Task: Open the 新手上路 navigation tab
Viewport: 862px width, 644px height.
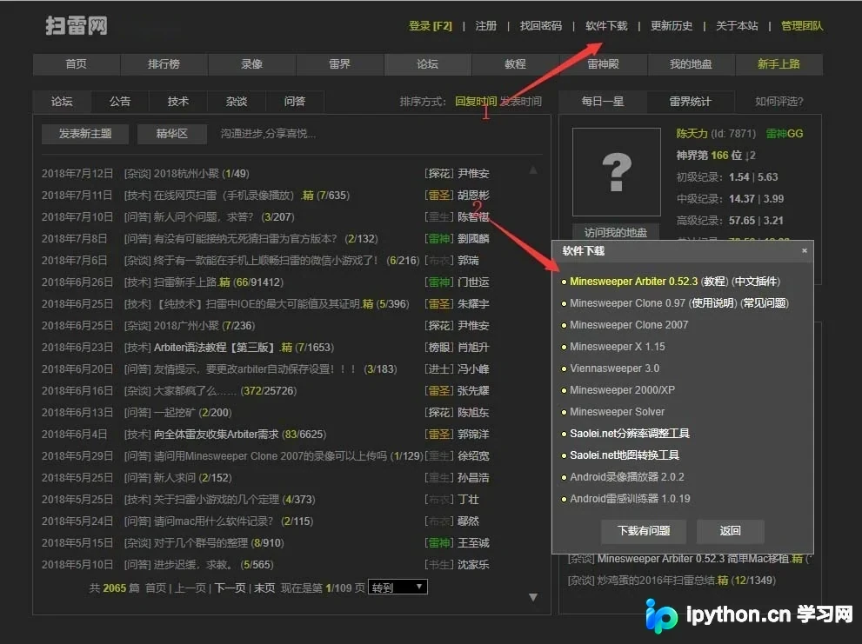Action: pos(779,64)
